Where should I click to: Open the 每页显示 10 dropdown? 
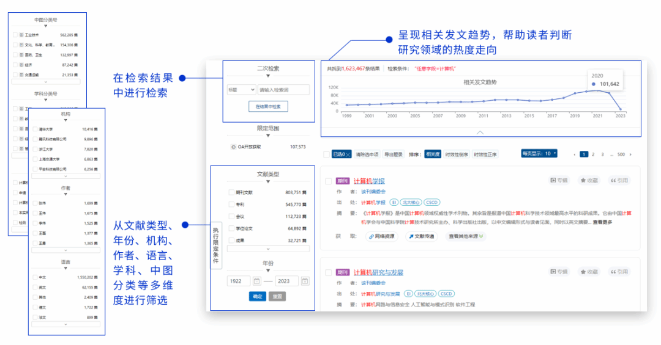point(539,153)
